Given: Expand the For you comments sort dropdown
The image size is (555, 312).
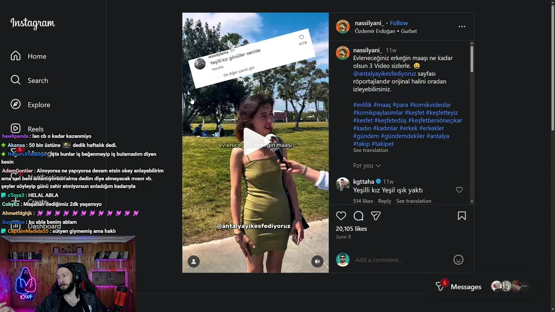Looking at the screenshot, I should tap(367, 166).
